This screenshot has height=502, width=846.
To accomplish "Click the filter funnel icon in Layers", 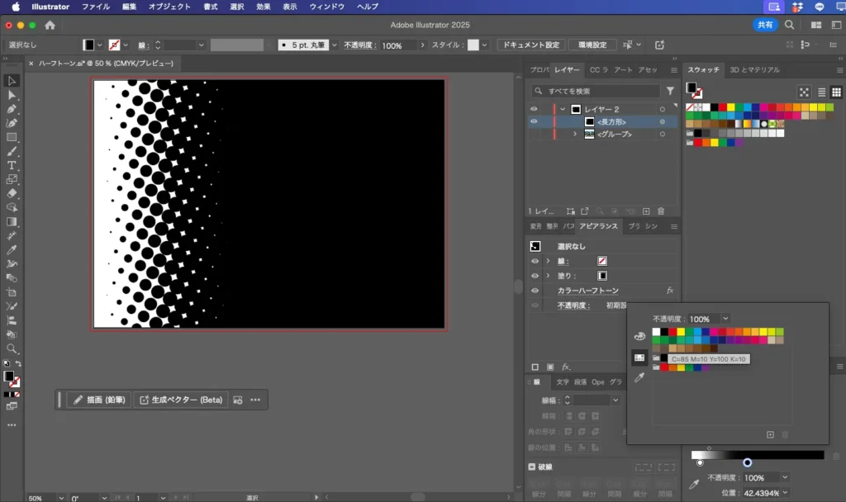I will (670, 92).
